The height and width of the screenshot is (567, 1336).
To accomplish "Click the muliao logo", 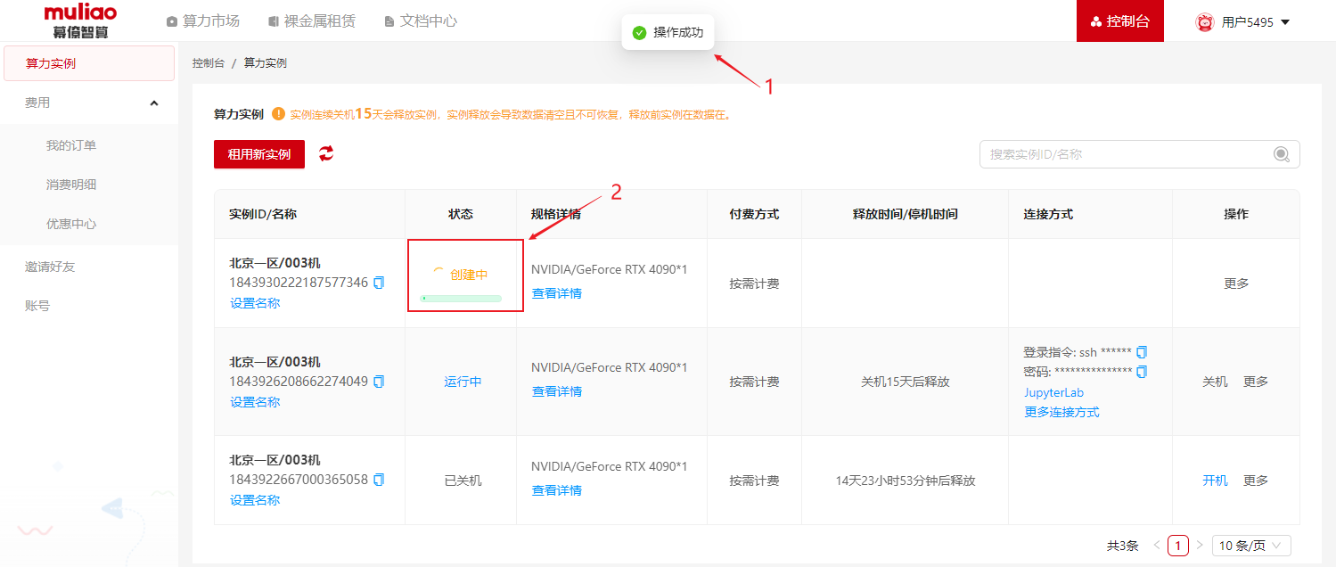I will 80,21.
